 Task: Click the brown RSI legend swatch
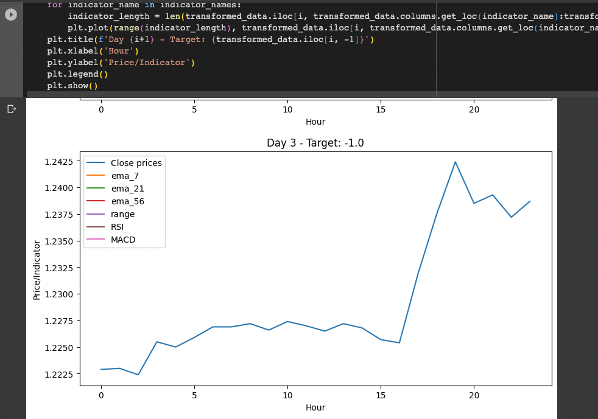[96, 227]
